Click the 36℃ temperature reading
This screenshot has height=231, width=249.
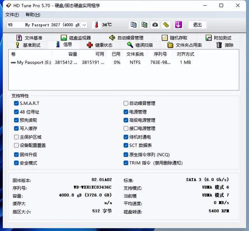tap(107, 25)
